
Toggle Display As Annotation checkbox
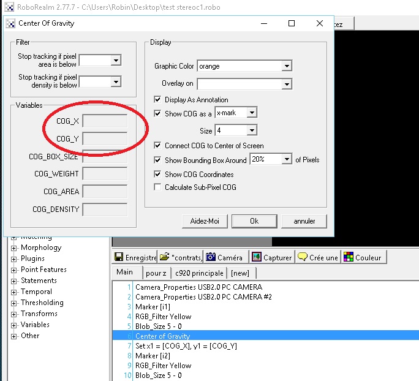[x=157, y=100]
